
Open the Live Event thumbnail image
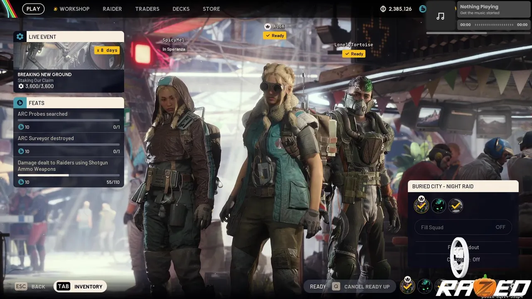coord(69,56)
